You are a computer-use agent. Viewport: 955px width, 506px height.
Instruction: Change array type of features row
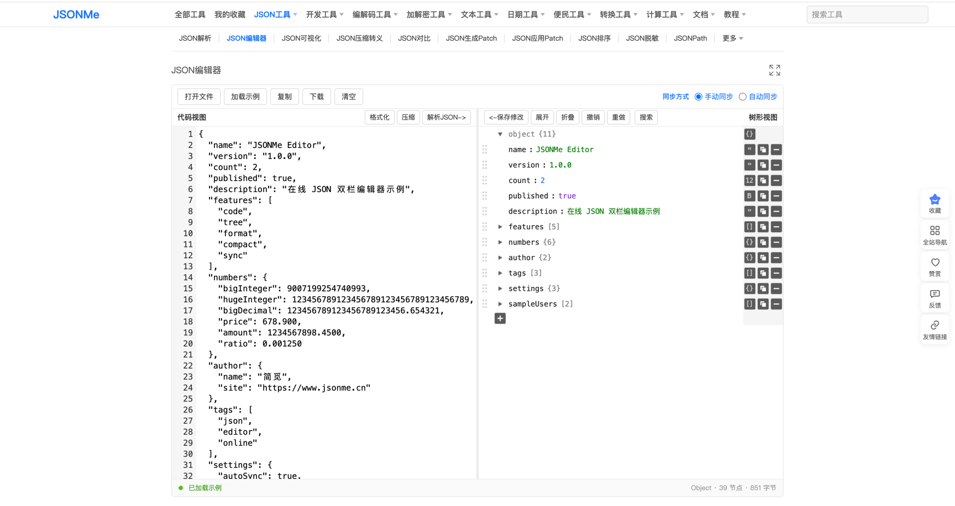point(749,227)
